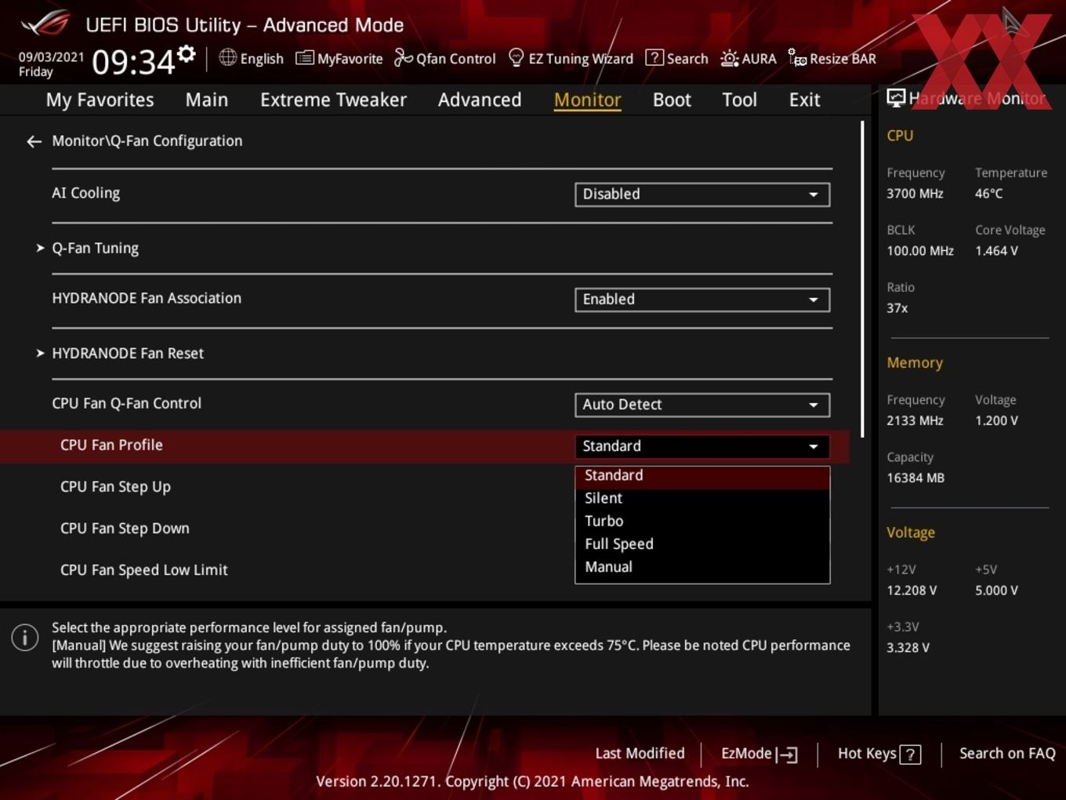The height and width of the screenshot is (800, 1066).
Task: Click the EZ Tuning Wizard bulb icon
Action: click(516, 58)
